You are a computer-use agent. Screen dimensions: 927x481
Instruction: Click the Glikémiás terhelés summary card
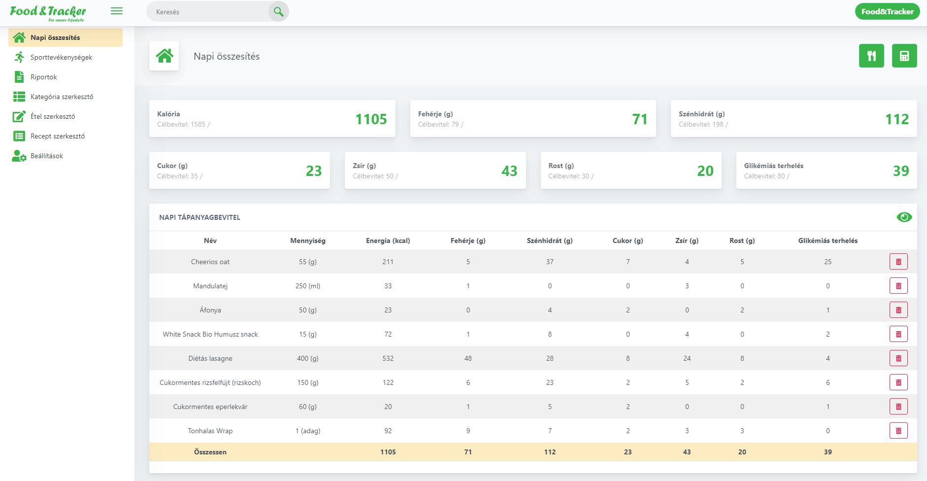coord(827,171)
